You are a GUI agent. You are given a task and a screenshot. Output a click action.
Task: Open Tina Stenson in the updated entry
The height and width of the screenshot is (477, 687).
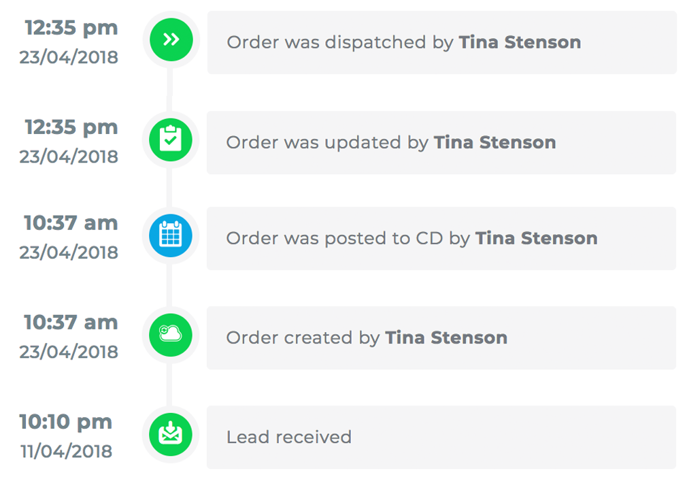tap(495, 142)
